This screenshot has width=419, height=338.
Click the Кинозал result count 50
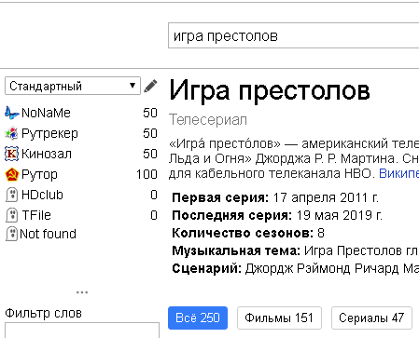150,154
